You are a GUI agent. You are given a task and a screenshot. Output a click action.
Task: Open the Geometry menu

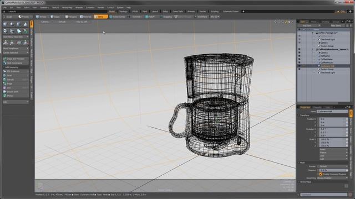(44, 7)
